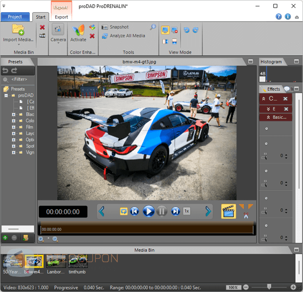
Task: Activate Color Enhancement butterfly icon
Action: point(78,30)
